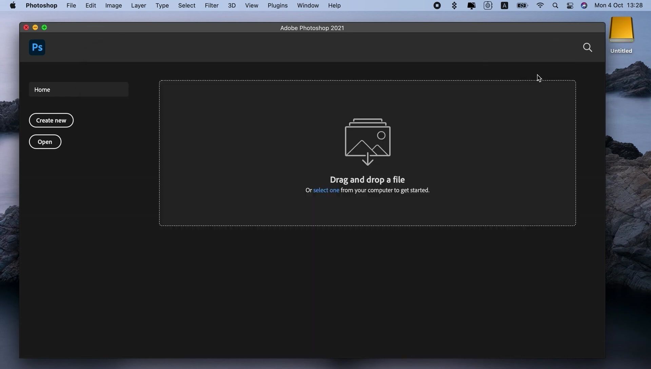Click the screen mirroring display icon
The width and height of the screenshot is (651, 369).
[x=471, y=5]
